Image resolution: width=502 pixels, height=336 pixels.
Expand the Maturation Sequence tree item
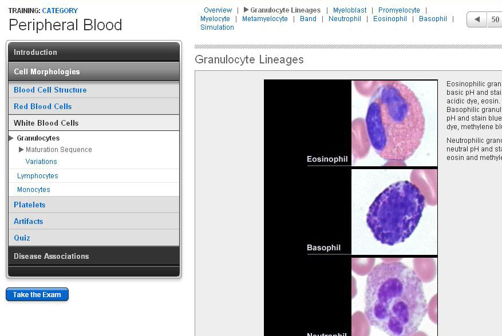pos(22,150)
